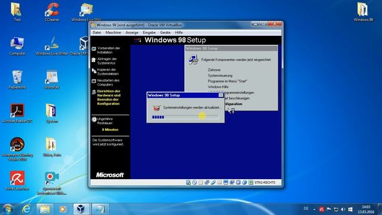
Task: Click the floppy drive indicator in VirtualBox status bar
Action: click(x=201, y=182)
